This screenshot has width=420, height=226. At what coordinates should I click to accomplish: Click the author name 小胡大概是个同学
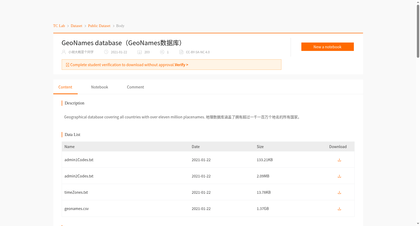click(x=81, y=52)
